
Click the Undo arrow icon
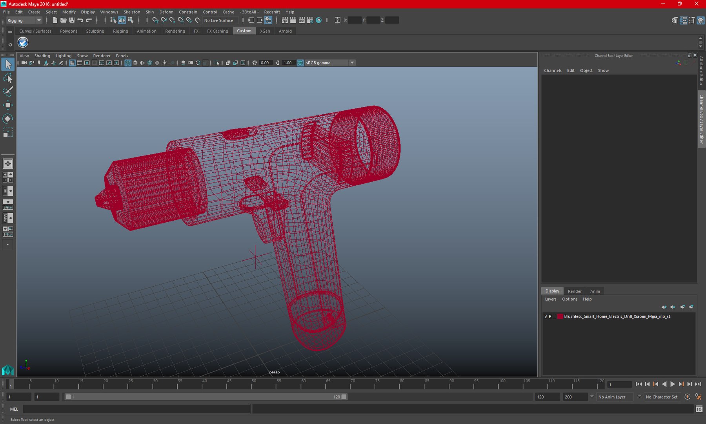click(80, 20)
